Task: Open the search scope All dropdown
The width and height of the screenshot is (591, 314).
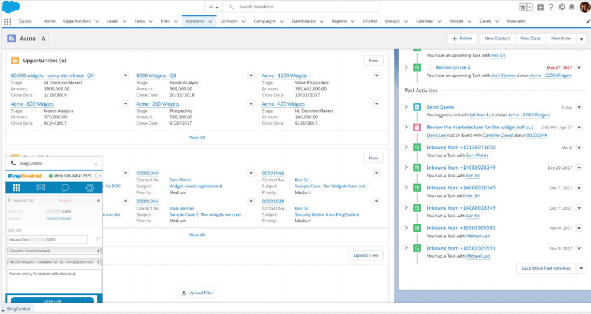Action: 212,7
